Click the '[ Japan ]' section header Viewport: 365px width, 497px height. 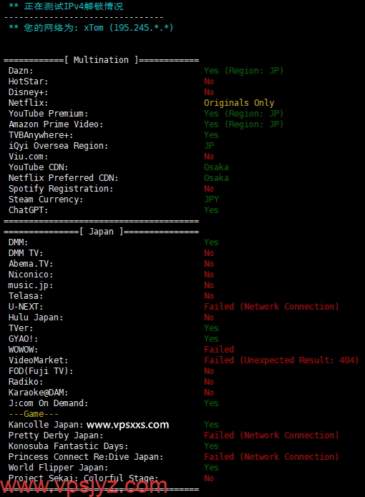[101, 232]
